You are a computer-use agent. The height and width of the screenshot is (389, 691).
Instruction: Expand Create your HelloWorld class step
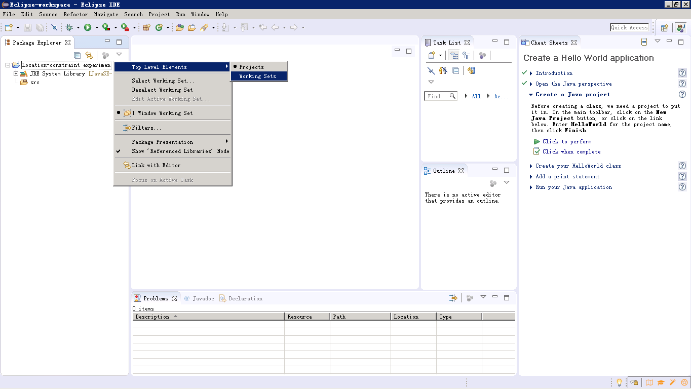(531, 166)
